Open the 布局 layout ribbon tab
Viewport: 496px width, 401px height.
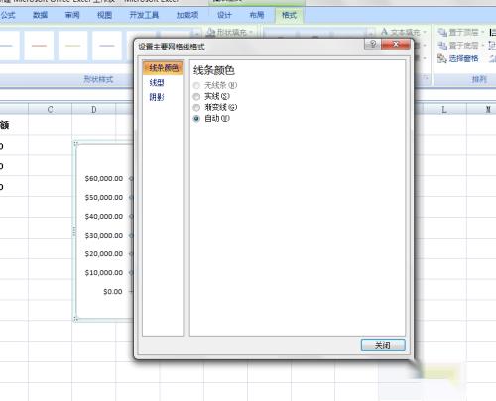coord(257,15)
